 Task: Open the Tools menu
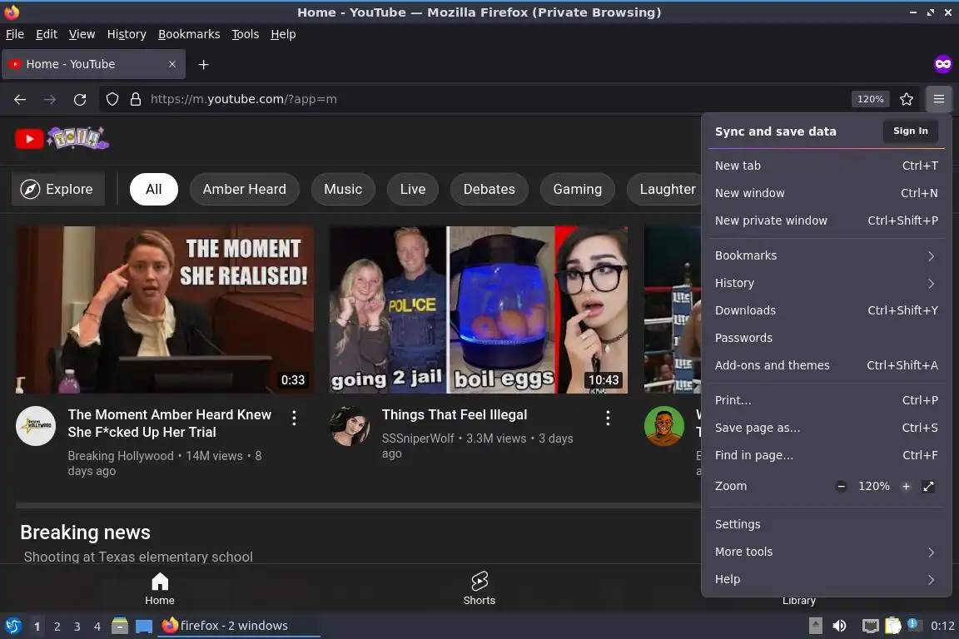[x=246, y=34]
